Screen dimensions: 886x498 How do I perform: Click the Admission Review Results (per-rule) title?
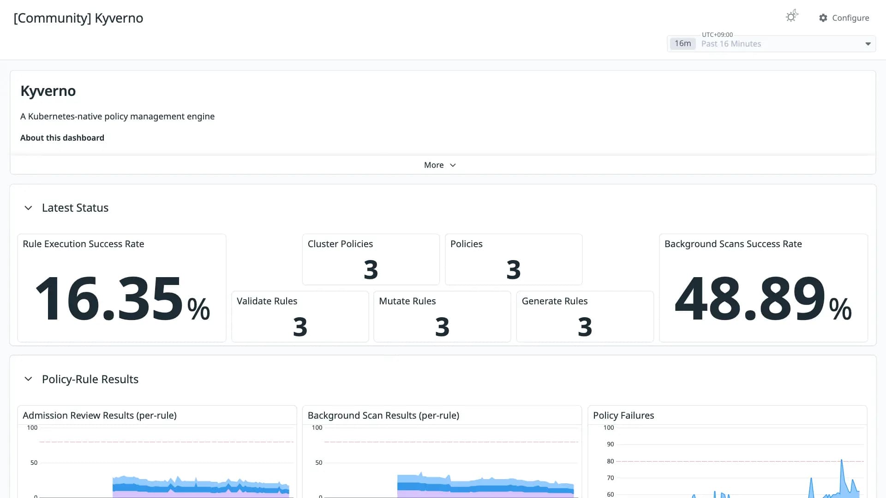tap(100, 415)
